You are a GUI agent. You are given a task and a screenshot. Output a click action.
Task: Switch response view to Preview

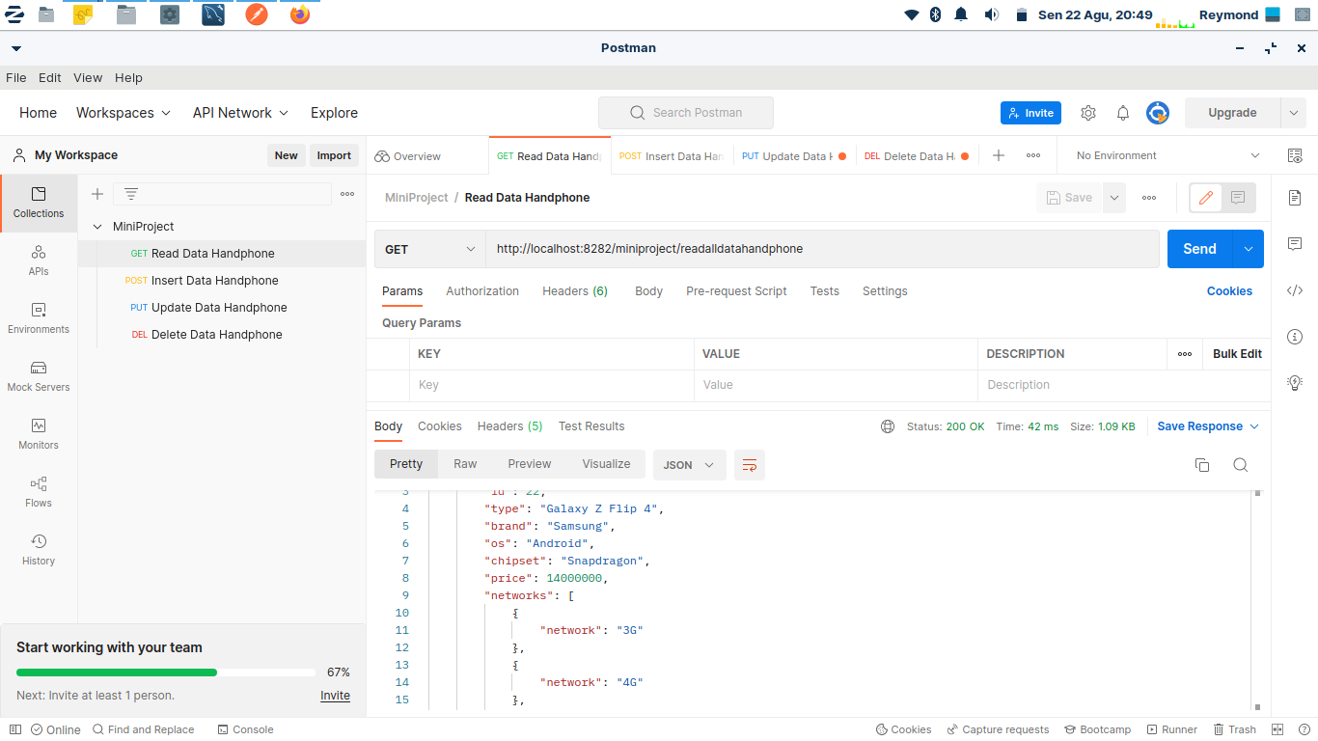coord(529,464)
